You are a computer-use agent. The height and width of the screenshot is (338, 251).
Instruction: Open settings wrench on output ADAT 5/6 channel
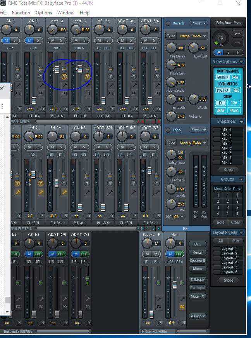click(x=64, y=299)
